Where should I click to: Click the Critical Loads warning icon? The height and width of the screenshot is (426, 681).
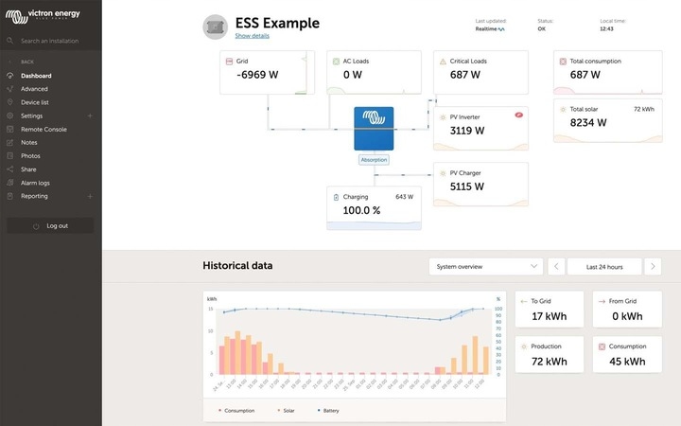[x=442, y=61]
